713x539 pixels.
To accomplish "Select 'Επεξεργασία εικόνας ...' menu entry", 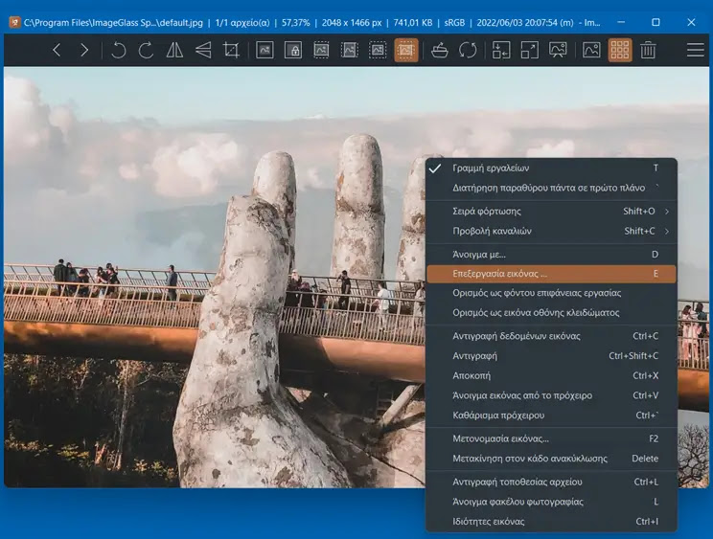I will pyautogui.click(x=500, y=274).
